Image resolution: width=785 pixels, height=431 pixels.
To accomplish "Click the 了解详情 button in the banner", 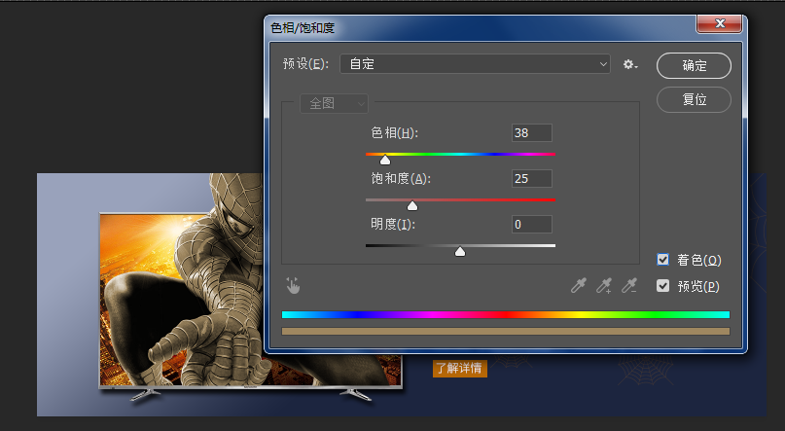I will click(x=459, y=369).
